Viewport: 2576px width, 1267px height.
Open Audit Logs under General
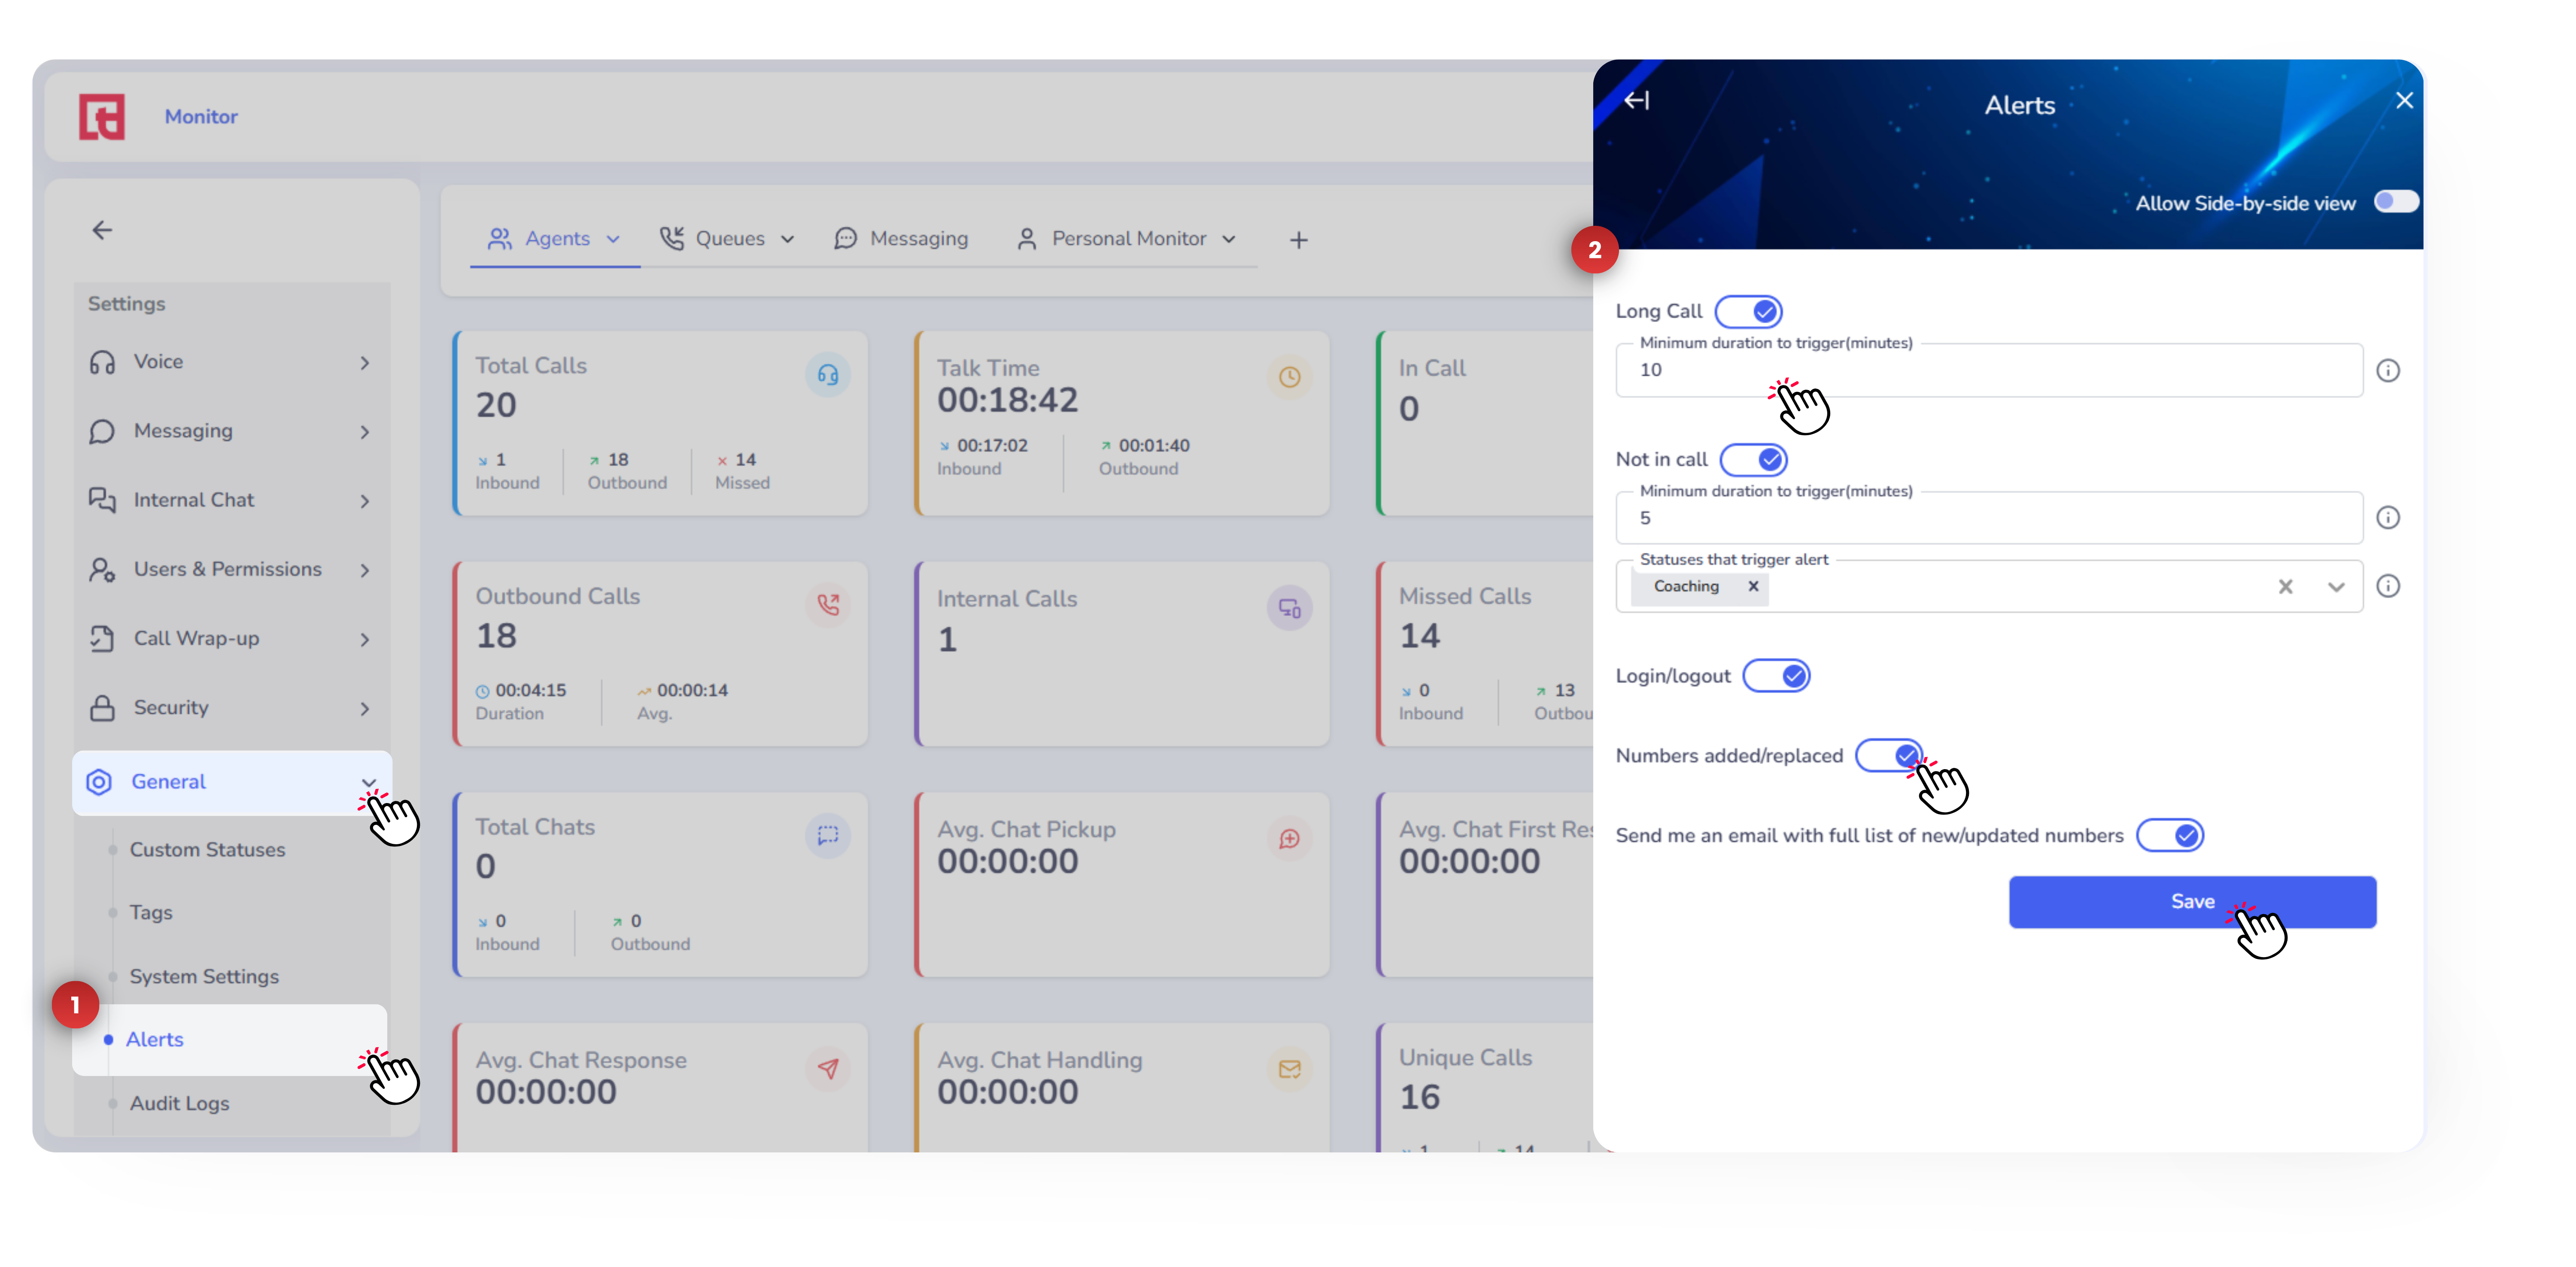pyautogui.click(x=179, y=1103)
